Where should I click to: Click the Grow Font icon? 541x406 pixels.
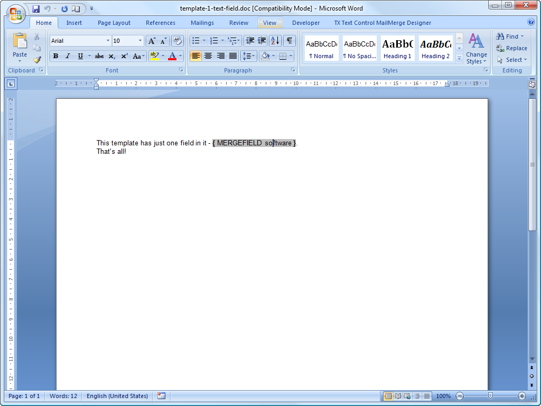[x=151, y=41]
